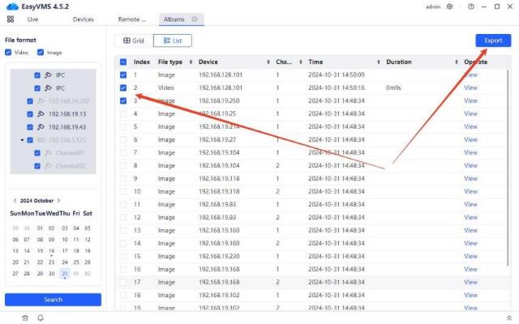The image size is (519, 324).
Task: Sort by the File type column
Action: pos(190,62)
